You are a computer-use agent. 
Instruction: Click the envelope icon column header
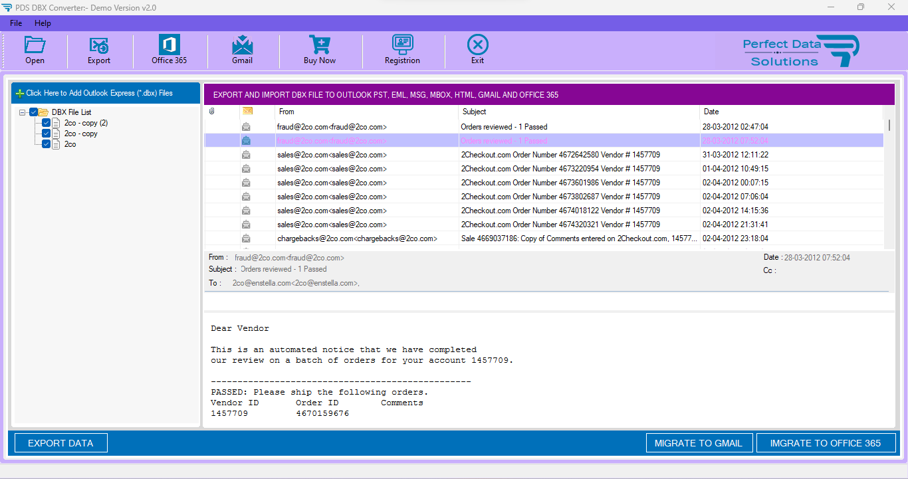[x=248, y=112]
